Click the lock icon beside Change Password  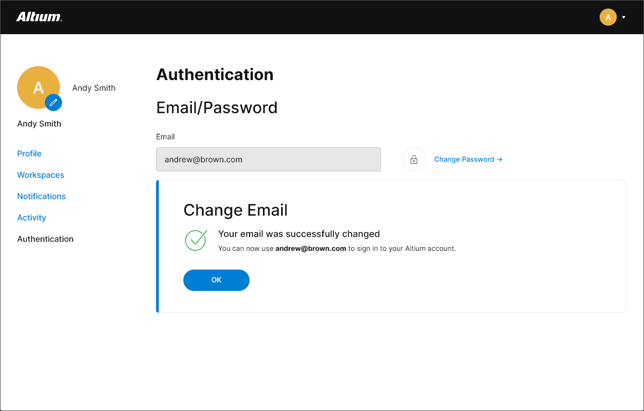(x=414, y=160)
